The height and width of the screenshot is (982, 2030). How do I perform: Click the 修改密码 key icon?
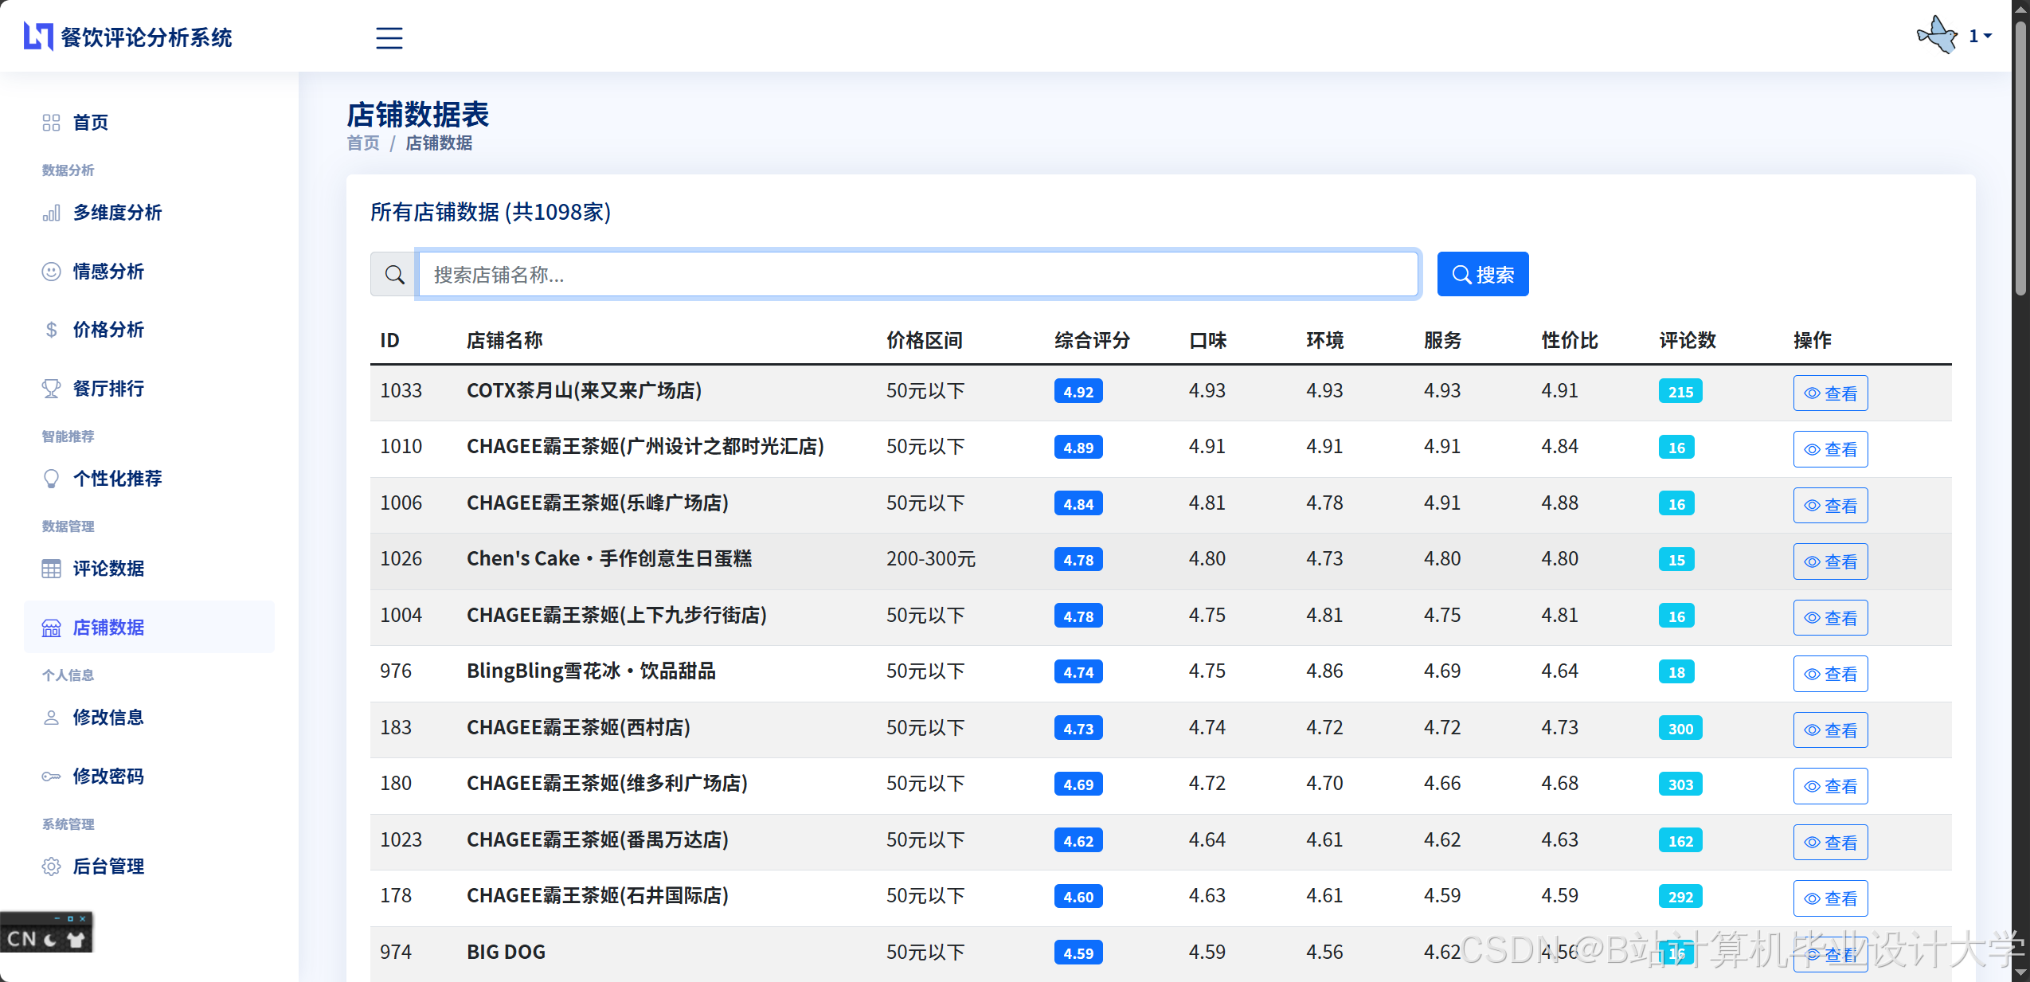coord(51,777)
